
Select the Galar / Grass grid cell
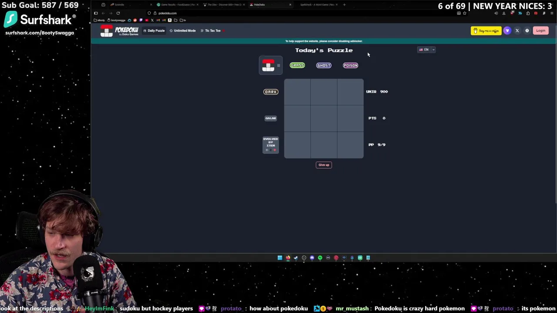297,118
